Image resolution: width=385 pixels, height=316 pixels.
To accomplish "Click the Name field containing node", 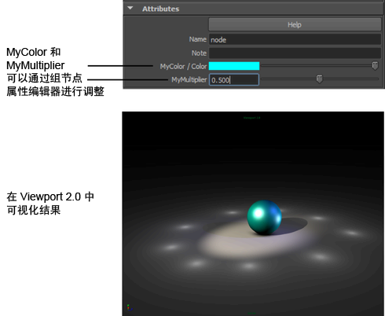I will coord(295,39).
